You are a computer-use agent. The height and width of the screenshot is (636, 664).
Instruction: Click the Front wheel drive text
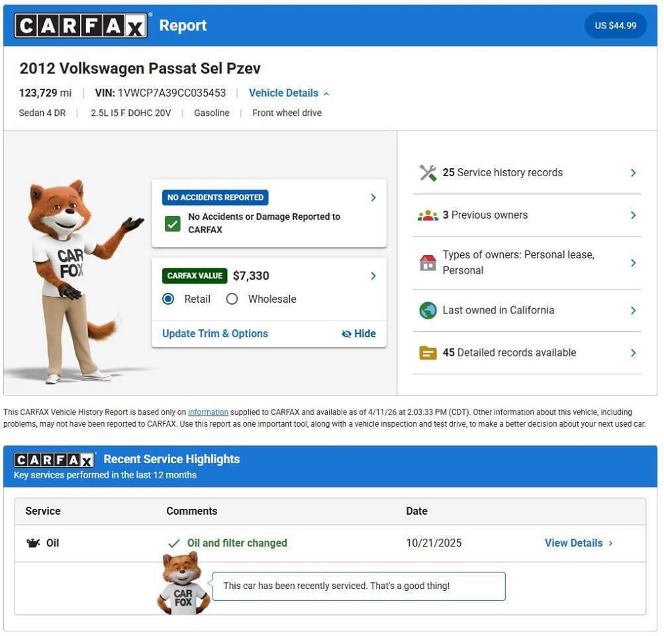[x=287, y=113]
